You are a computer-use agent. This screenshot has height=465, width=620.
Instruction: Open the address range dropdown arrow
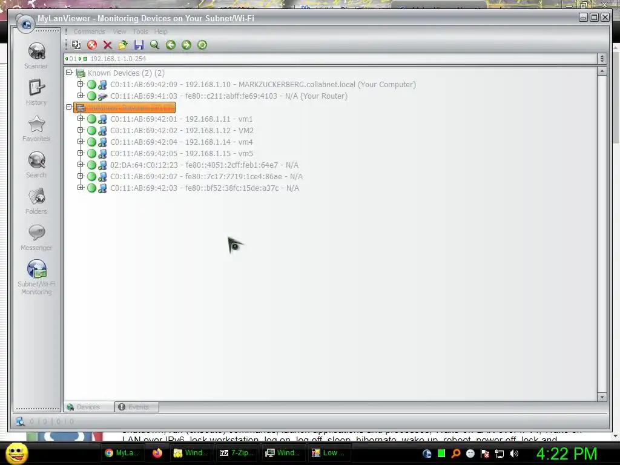pyautogui.click(x=602, y=59)
